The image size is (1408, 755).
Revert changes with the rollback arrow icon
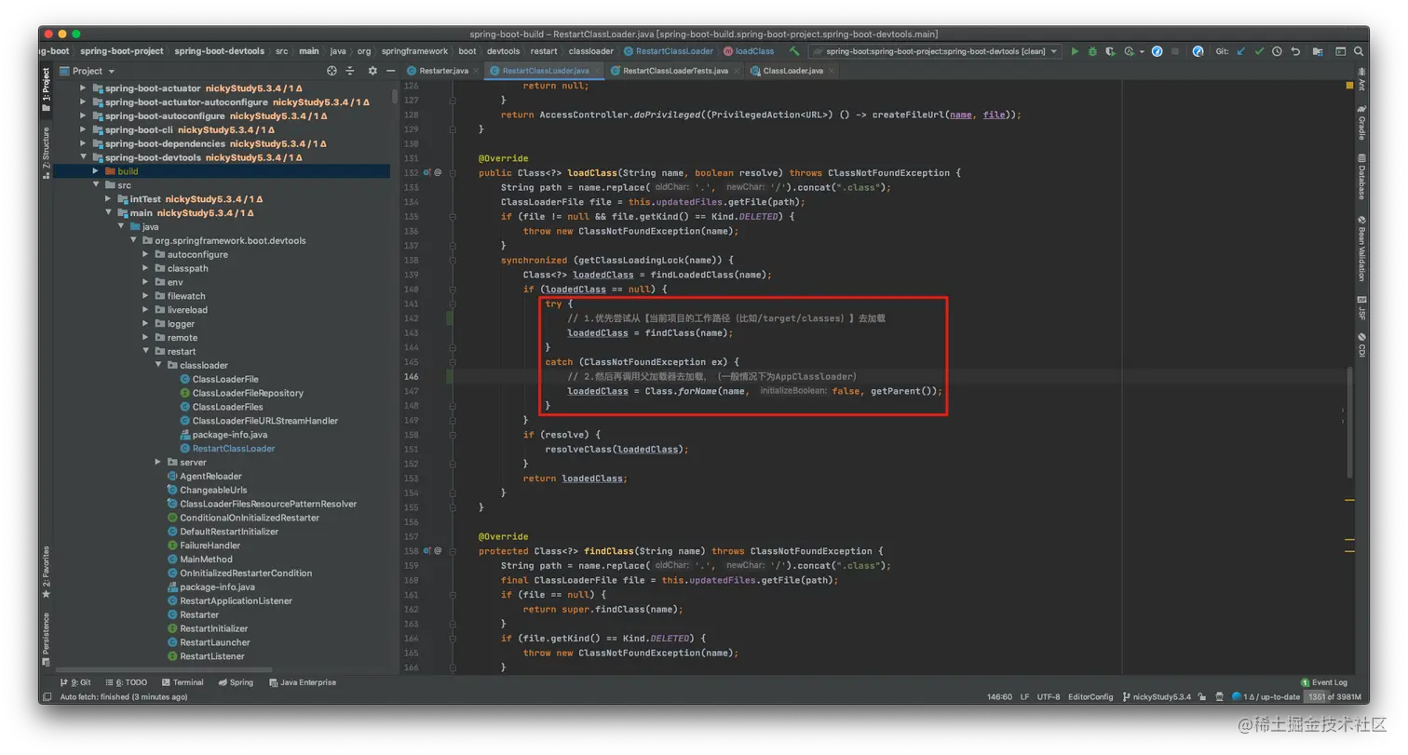pos(1295,51)
